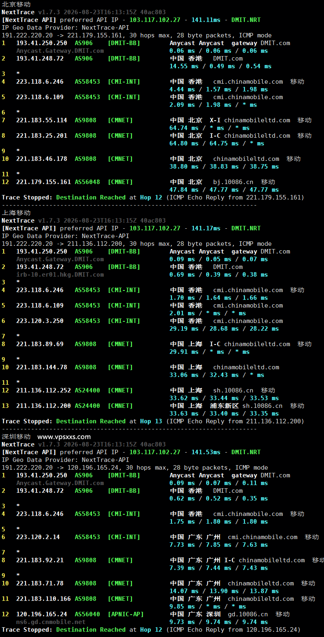The image size is (324, 637).
Task: Select latency 38.80 ms / 38.83 ms / 38.75 ms
Action: point(224,167)
